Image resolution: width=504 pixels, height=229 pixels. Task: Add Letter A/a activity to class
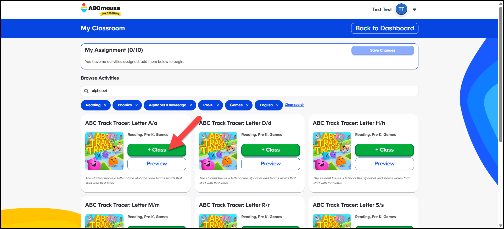click(x=157, y=150)
